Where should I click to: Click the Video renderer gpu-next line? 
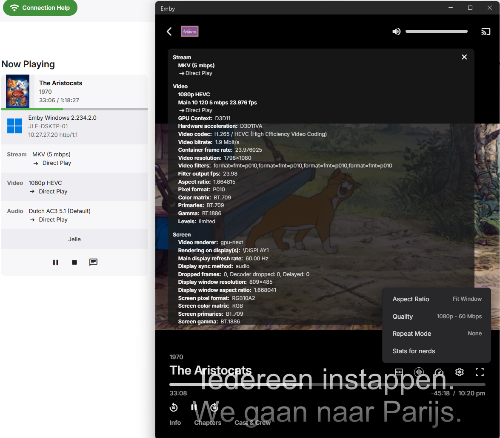click(211, 242)
